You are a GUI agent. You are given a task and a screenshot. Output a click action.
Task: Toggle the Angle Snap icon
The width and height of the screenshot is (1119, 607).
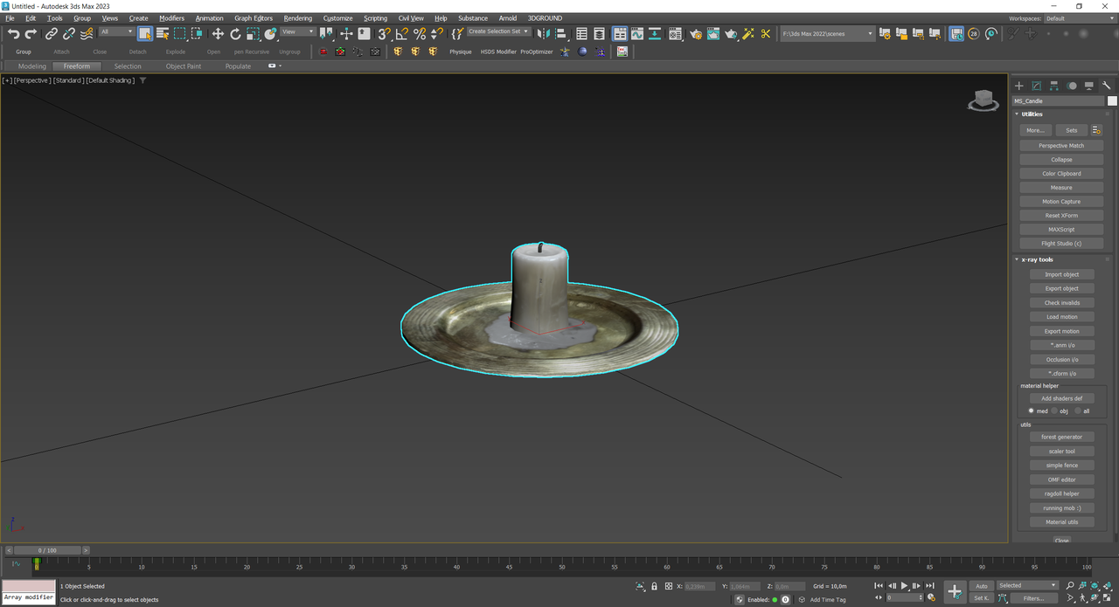tap(401, 34)
